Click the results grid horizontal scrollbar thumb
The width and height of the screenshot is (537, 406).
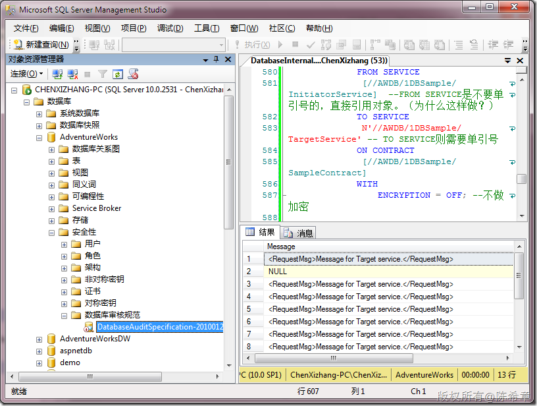334,358
